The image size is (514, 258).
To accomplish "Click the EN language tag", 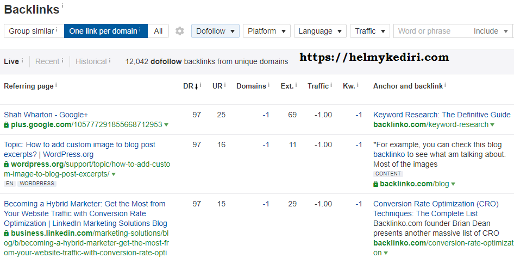I will [9, 184].
